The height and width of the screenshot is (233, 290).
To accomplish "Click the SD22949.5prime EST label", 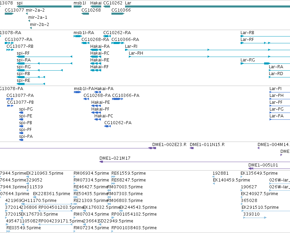I will (116, 221).
